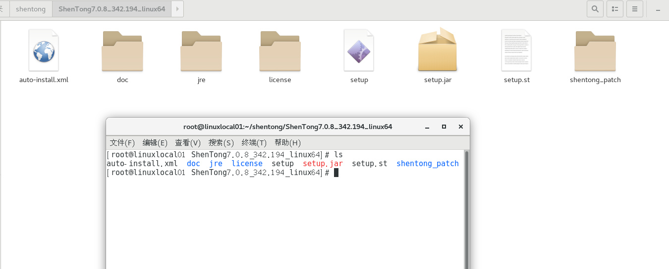Click the 'shentong_patch' folder label
The width and height of the screenshot is (669, 269).
point(595,80)
